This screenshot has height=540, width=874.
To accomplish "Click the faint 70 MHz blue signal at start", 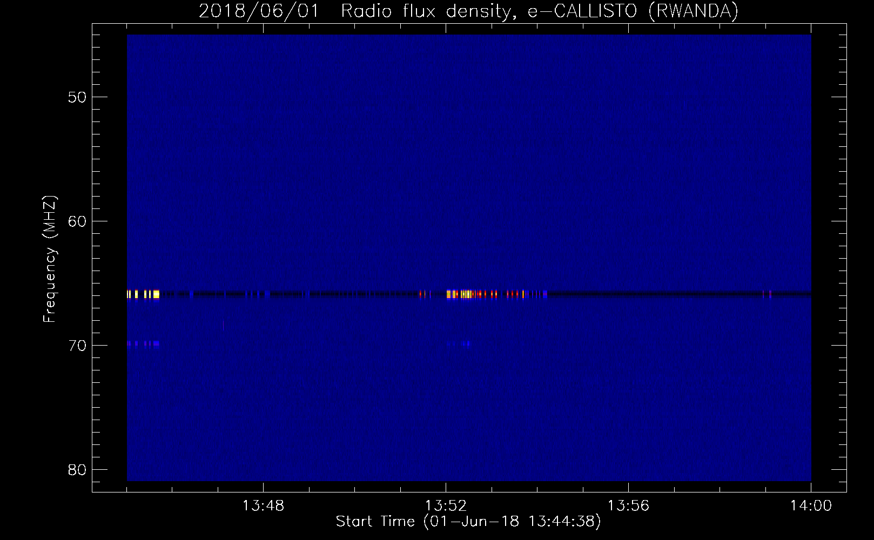I will click(143, 343).
